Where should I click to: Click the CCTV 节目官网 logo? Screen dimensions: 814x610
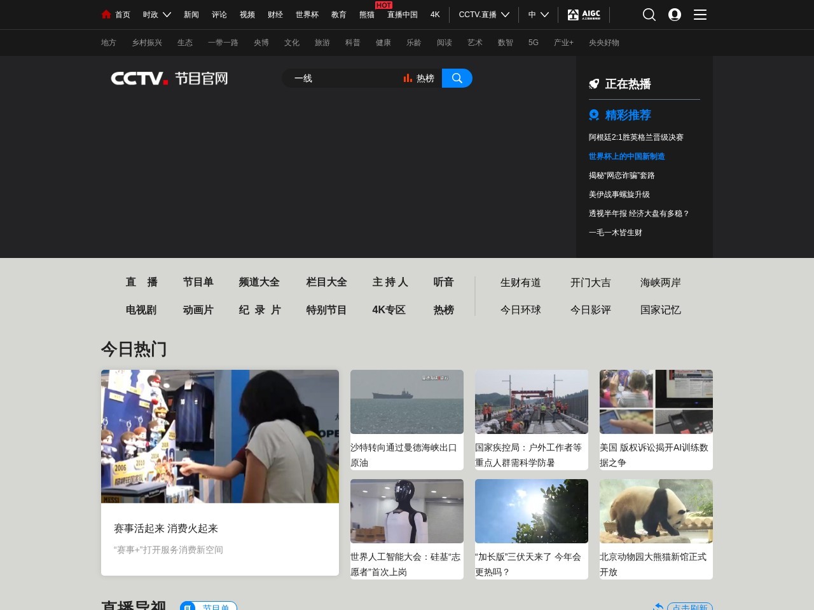tap(169, 78)
